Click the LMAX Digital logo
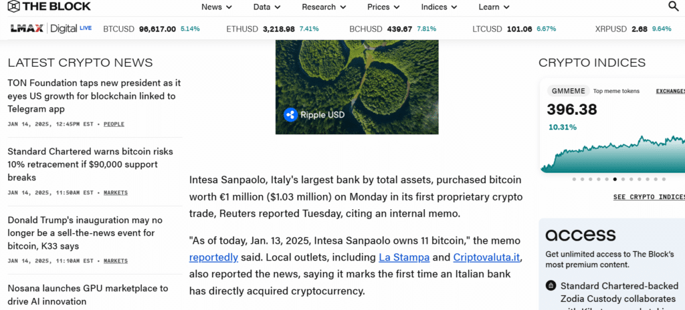685x310 pixels. tap(51, 29)
